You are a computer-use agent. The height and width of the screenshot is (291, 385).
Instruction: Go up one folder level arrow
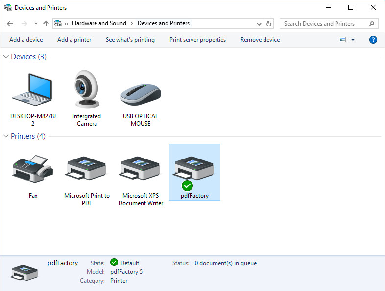(46, 24)
